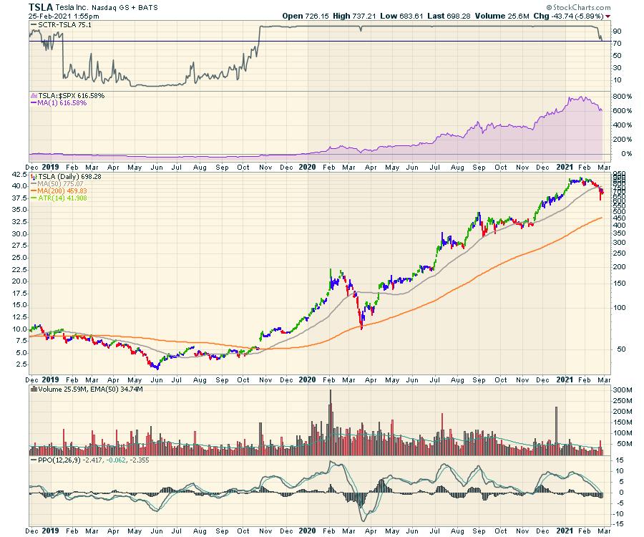The image size is (644, 537).
Task: Click the orange MA(200) legend color swatch
Action: pos(32,191)
